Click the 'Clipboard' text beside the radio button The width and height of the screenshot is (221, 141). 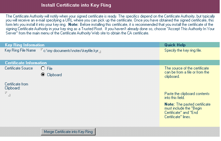(54, 75)
